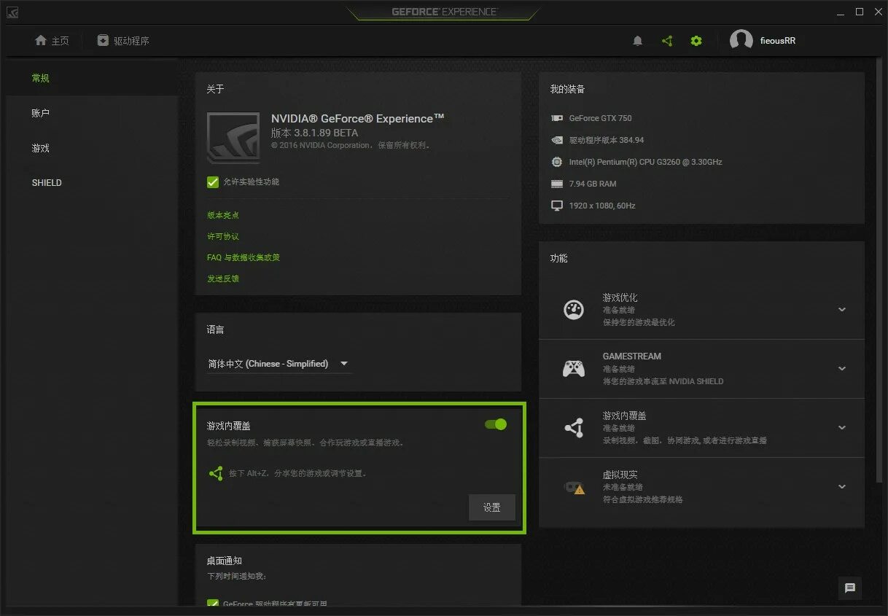The image size is (888, 616).
Task: Click the fieousRR username
Action: 777,41
